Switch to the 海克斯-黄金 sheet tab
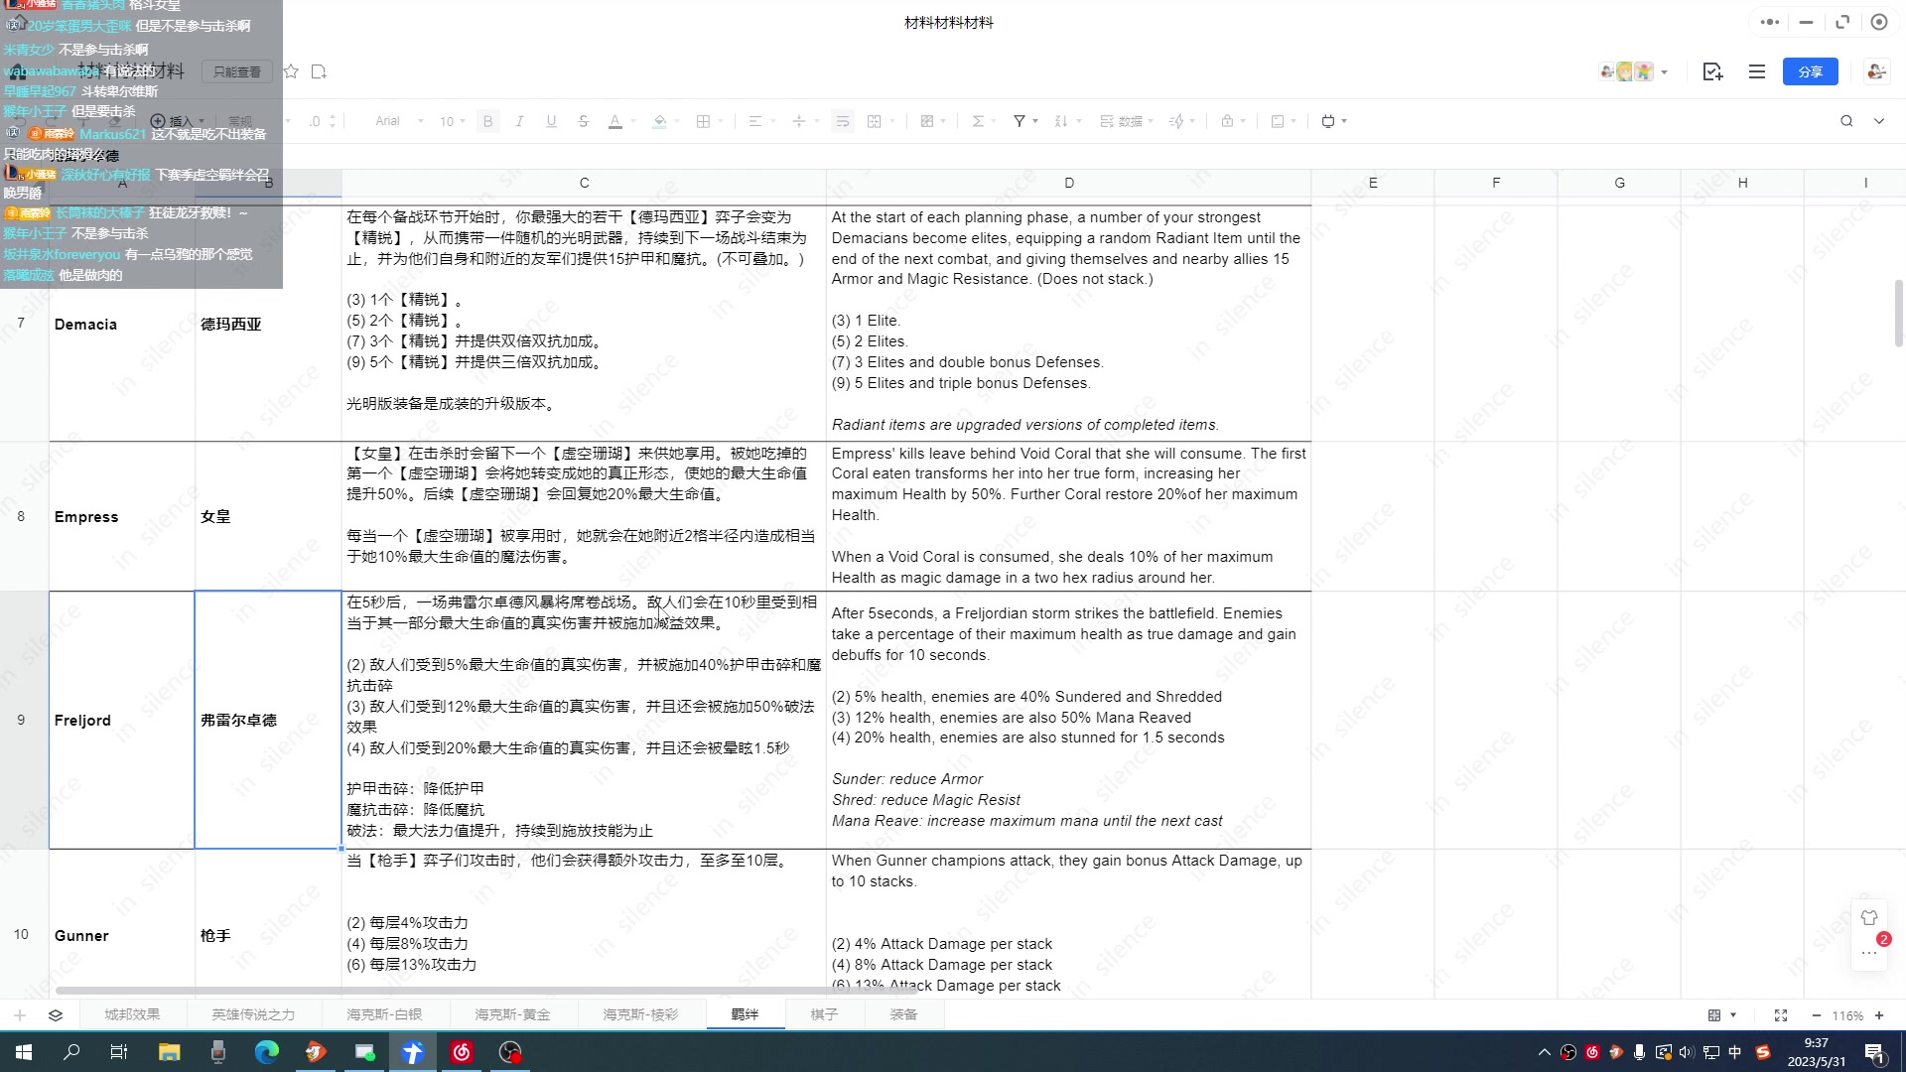Screen dimensions: 1906x1072 (x=512, y=1014)
